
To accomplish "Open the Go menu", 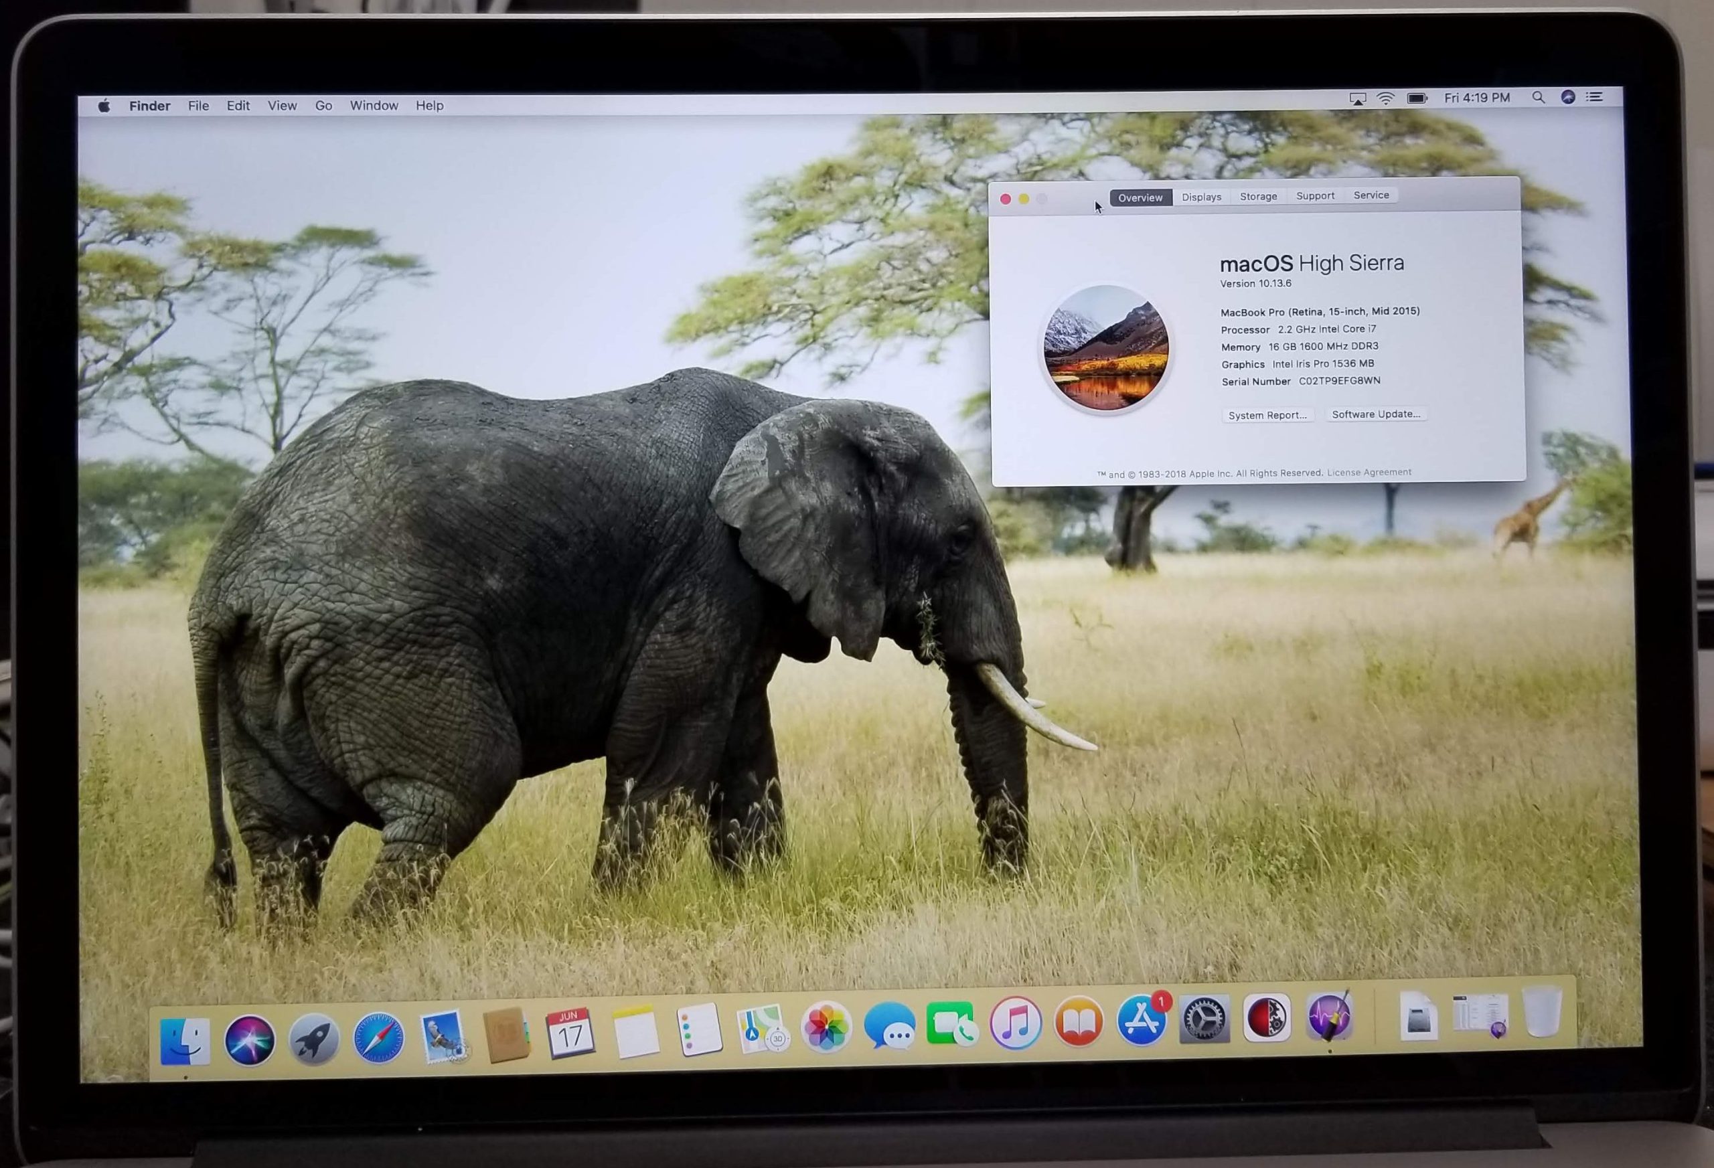I will point(323,106).
